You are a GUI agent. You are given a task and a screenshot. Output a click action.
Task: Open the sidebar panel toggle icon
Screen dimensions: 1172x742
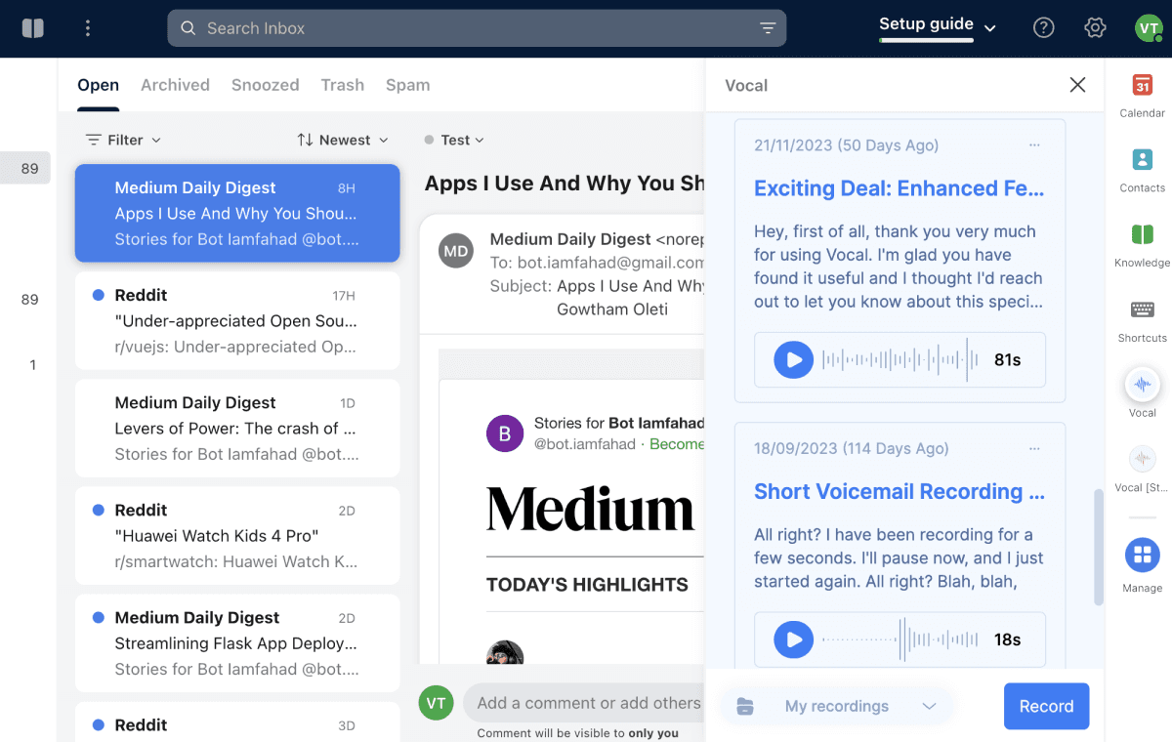pyautogui.click(x=33, y=28)
